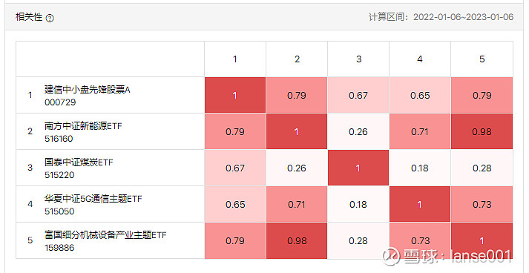Click the 0.67 cell in row 3
The width and height of the screenshot is (529, 273).
click(234, 168)
